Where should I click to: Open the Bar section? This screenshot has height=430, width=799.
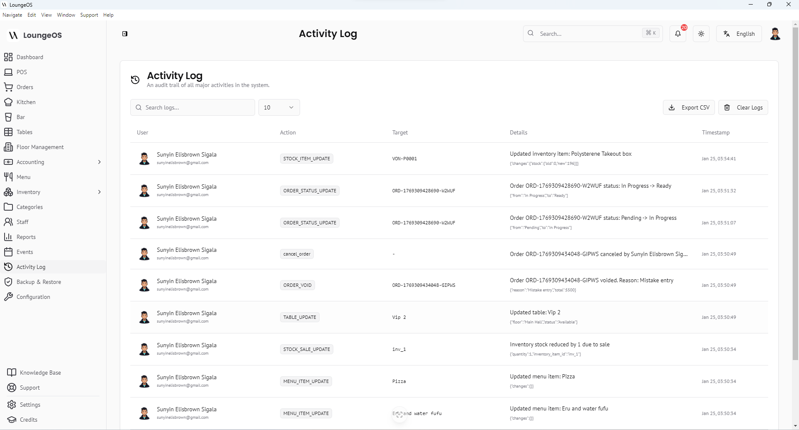coord(21,117)
